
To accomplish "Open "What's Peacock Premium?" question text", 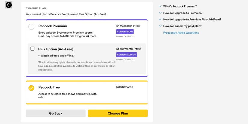I will click(x=180, y=6).
